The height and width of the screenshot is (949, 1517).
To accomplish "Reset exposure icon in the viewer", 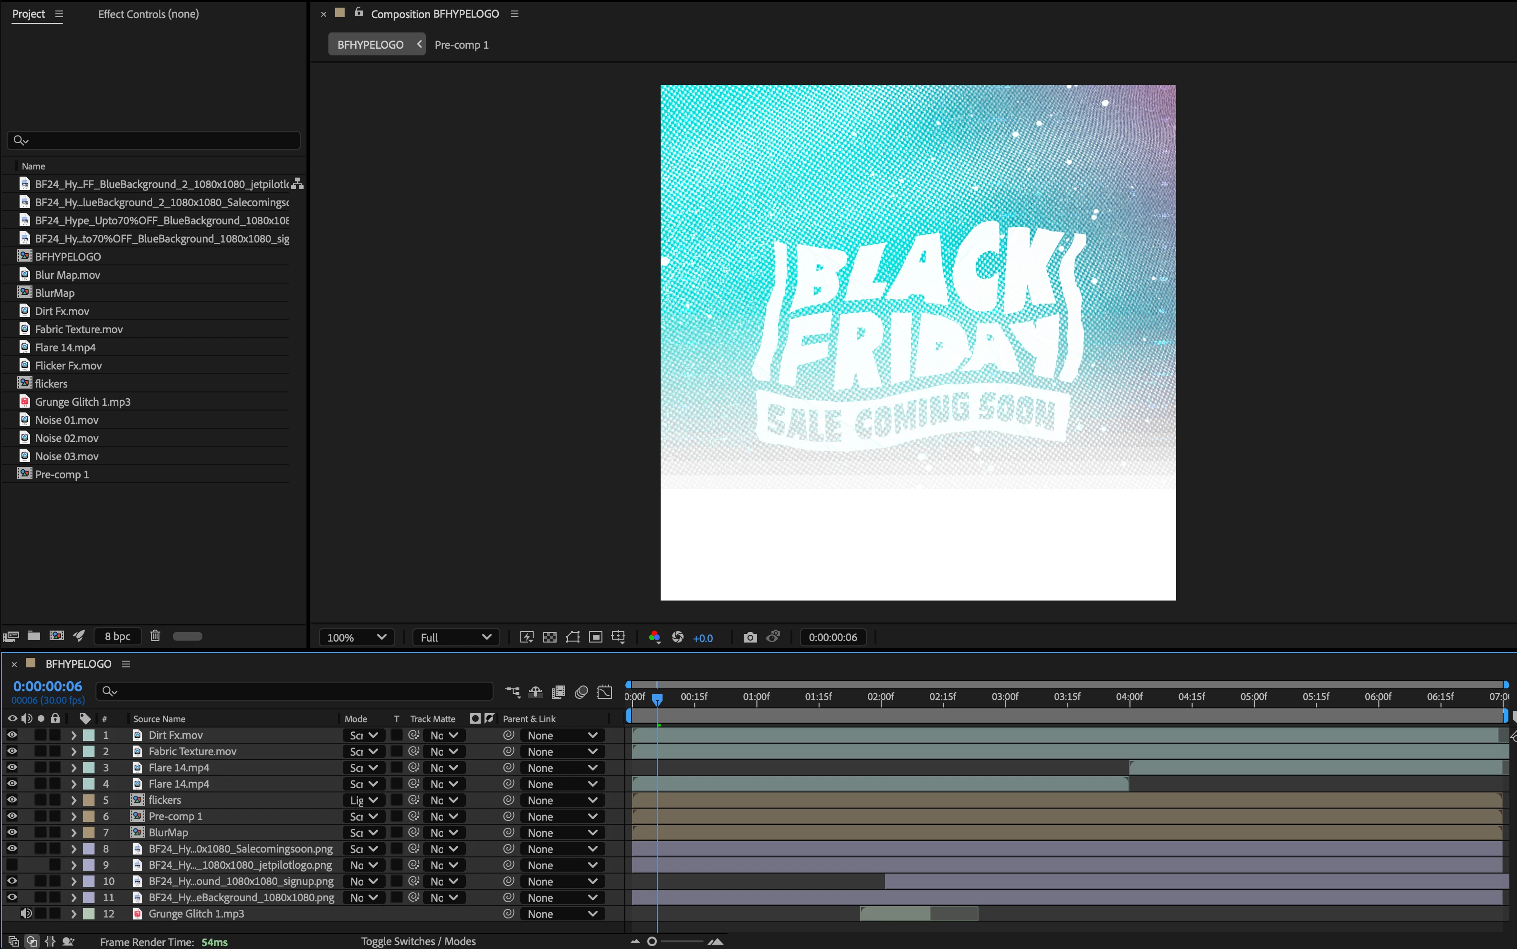I will [x=678, y=637].
